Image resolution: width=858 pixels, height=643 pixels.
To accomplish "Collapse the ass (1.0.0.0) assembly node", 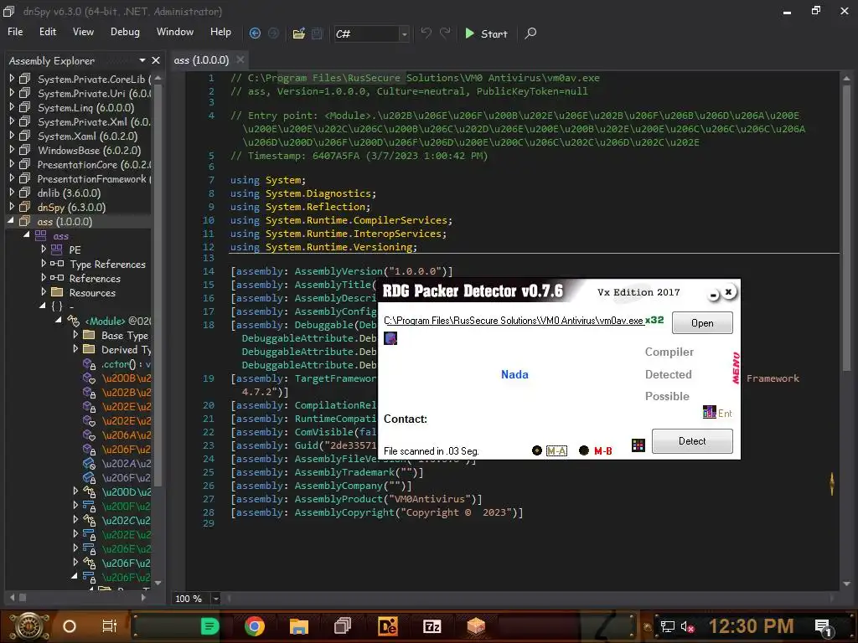I will (x=11, y=221).
